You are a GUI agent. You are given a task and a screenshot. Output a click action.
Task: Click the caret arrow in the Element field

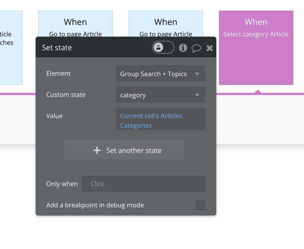pyautogui.click(x=197, y=74)
